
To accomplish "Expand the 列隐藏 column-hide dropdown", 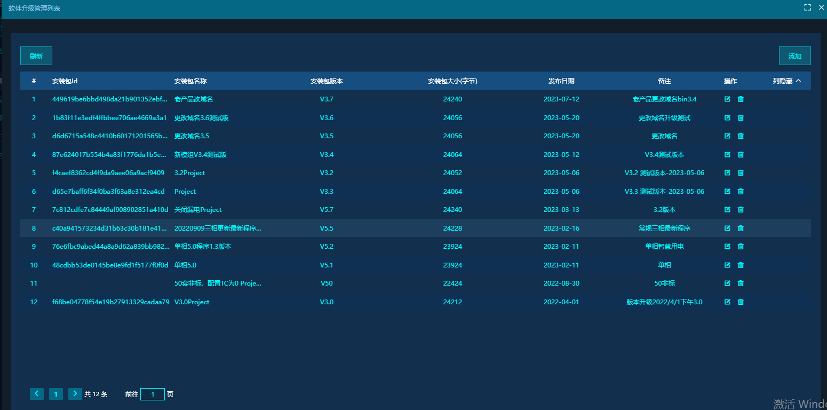I will 787,81.
